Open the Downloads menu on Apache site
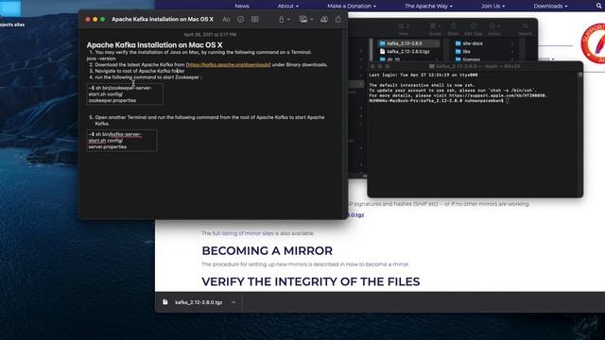The image size is (605, 340). click(550, 6)
